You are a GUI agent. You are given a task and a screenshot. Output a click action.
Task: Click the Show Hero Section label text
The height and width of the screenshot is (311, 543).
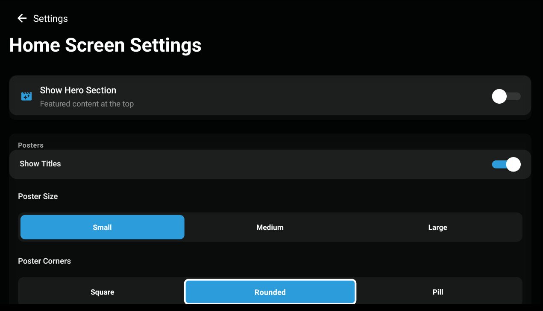(78, 90)
